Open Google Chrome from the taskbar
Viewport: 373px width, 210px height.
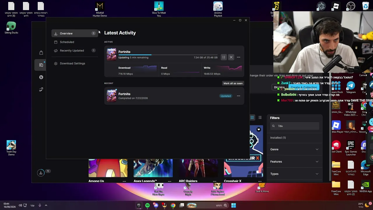(173, 205)
